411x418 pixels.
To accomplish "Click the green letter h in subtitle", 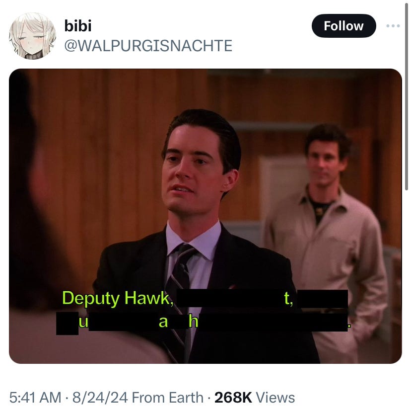I will coord(193,321).
